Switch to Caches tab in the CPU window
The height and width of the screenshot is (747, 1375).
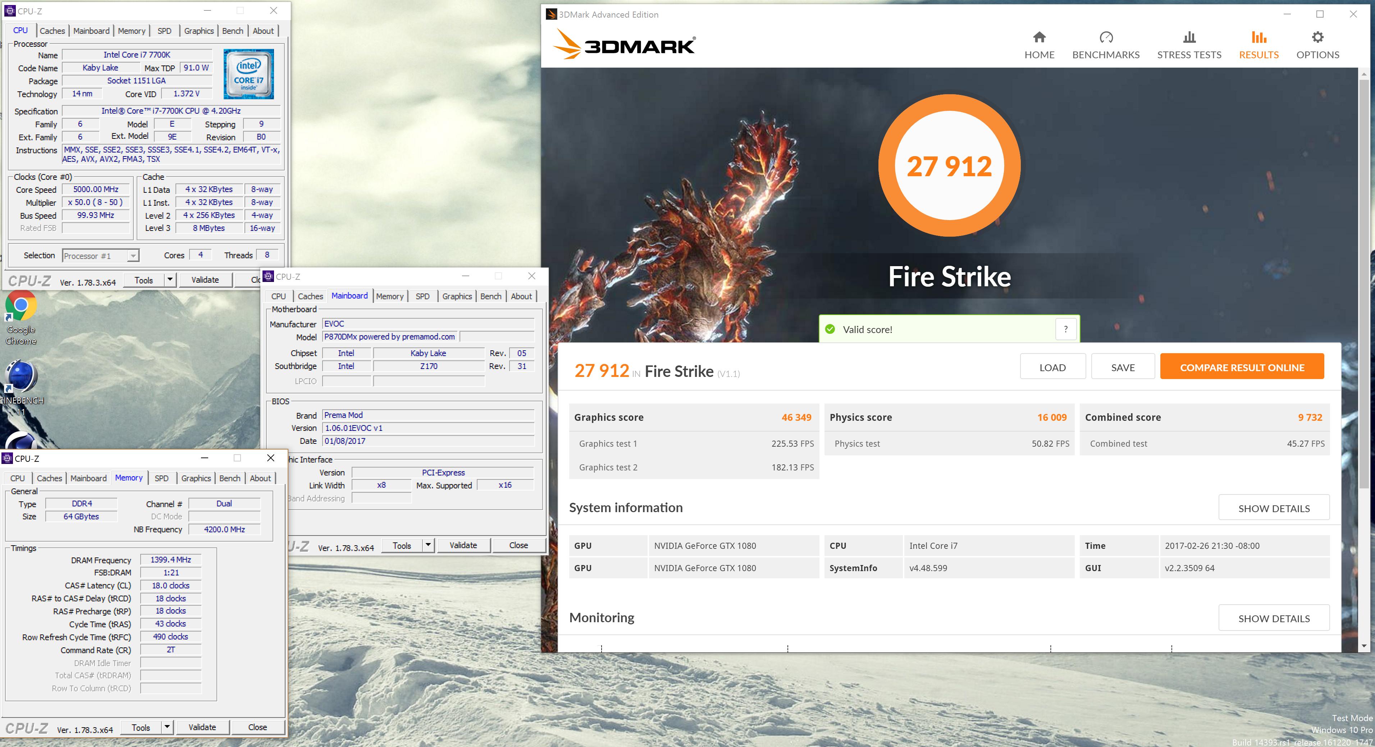click(52, 31)
